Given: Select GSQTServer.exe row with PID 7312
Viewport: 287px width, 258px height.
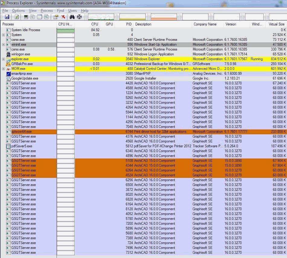Looking at the screenshot, I should pos(143,253).
